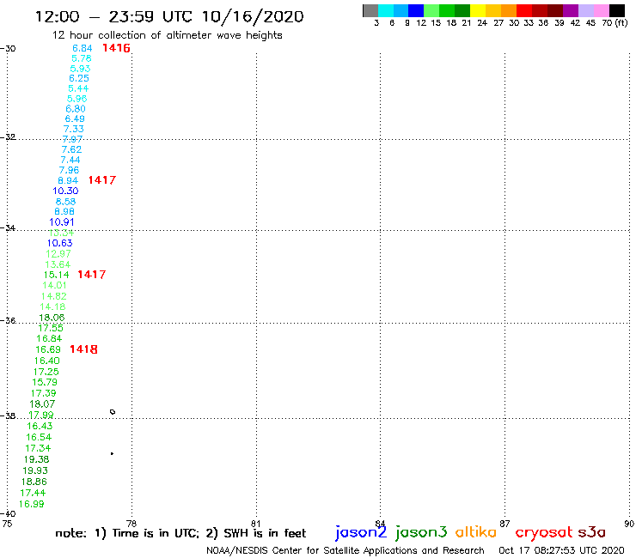Click the gray swatch in the color scale
The width and height of the screenshot is (636, 558).
tap(370, 10)
